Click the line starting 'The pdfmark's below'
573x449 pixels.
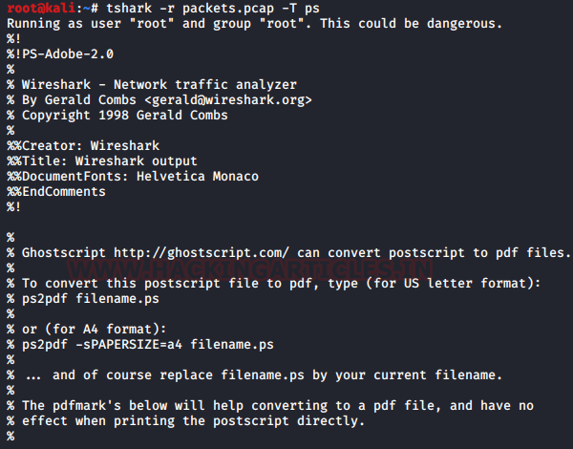(277, 405)
